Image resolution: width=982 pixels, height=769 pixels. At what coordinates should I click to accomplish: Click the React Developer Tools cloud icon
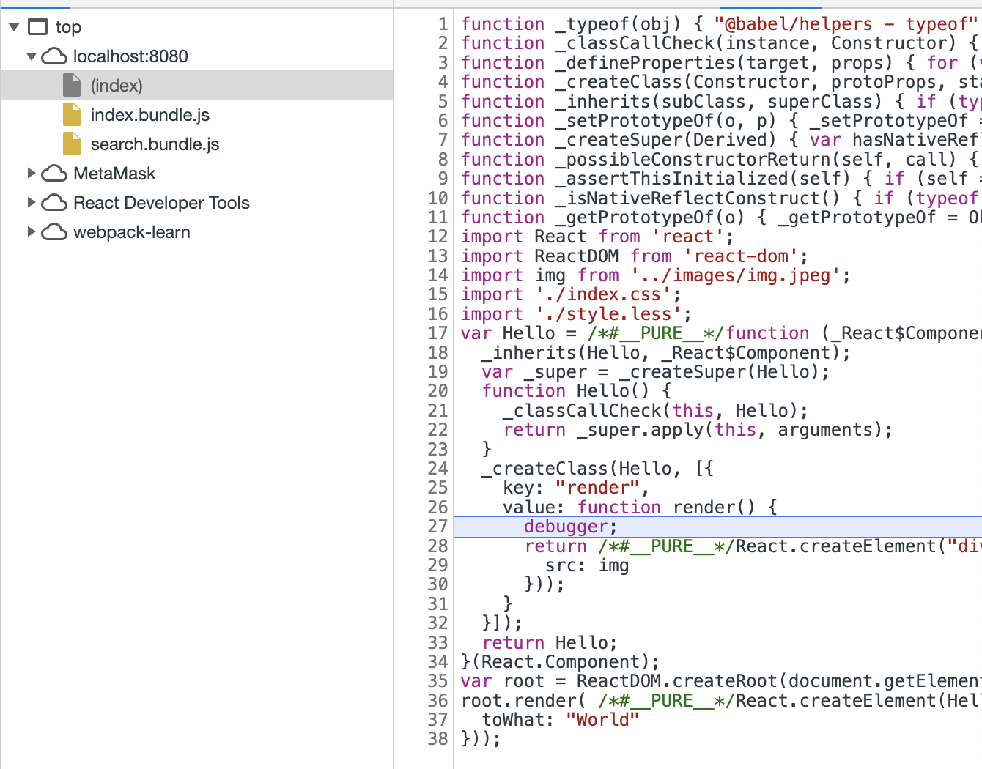point(54,203)
